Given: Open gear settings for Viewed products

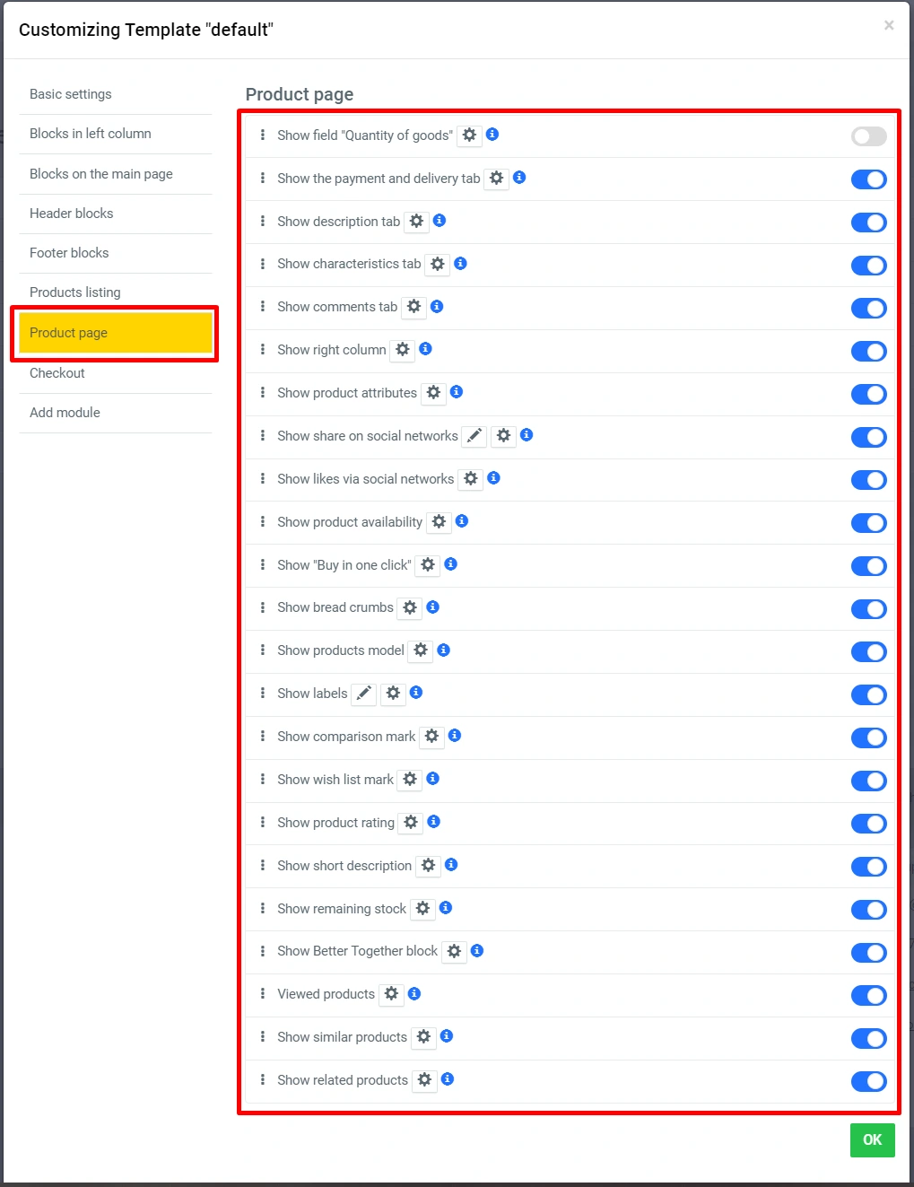Looking at the screenshot, I should point(392,994).
